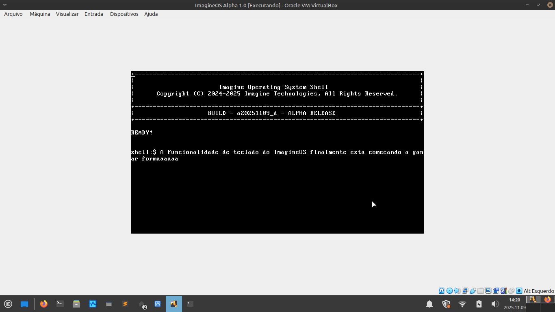555x312 pixels.
Task: Open the optical disk drive indicator
Action: (x=449, y=291)
